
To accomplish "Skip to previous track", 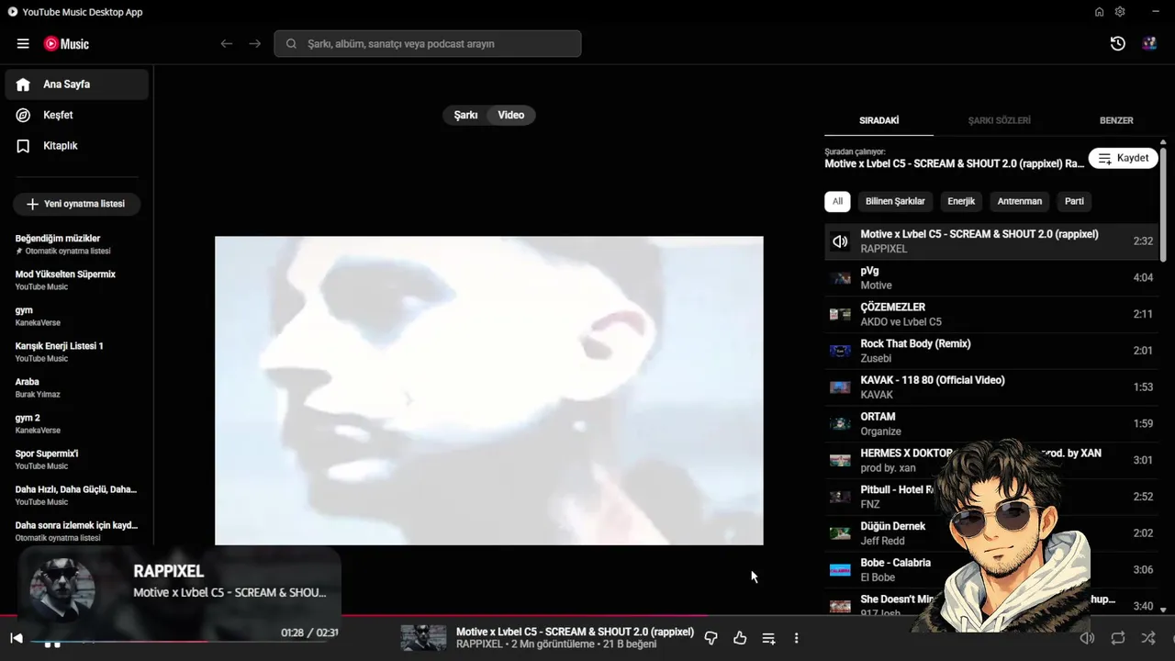I will (x=16, y=638).
